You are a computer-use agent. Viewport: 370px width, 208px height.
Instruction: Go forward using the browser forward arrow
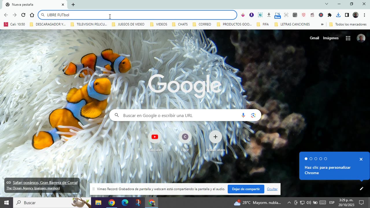(14, 15)
